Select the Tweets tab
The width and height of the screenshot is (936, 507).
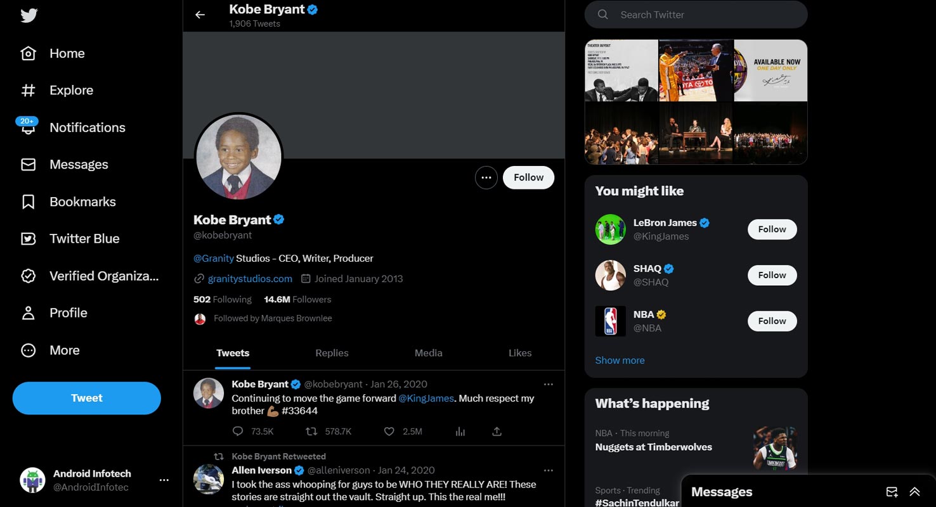point(233,353)
